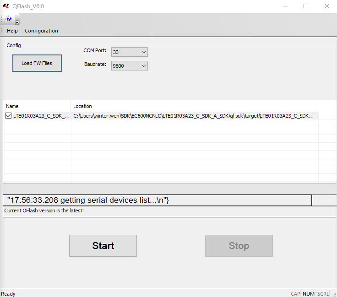Viewport: 337px width, 297px height.
Task: Maximize the QFlash window
Action: 306,6
